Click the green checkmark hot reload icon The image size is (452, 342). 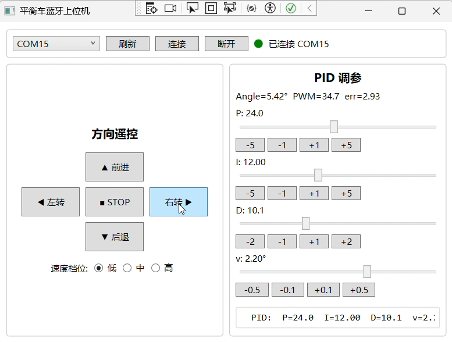291,8
